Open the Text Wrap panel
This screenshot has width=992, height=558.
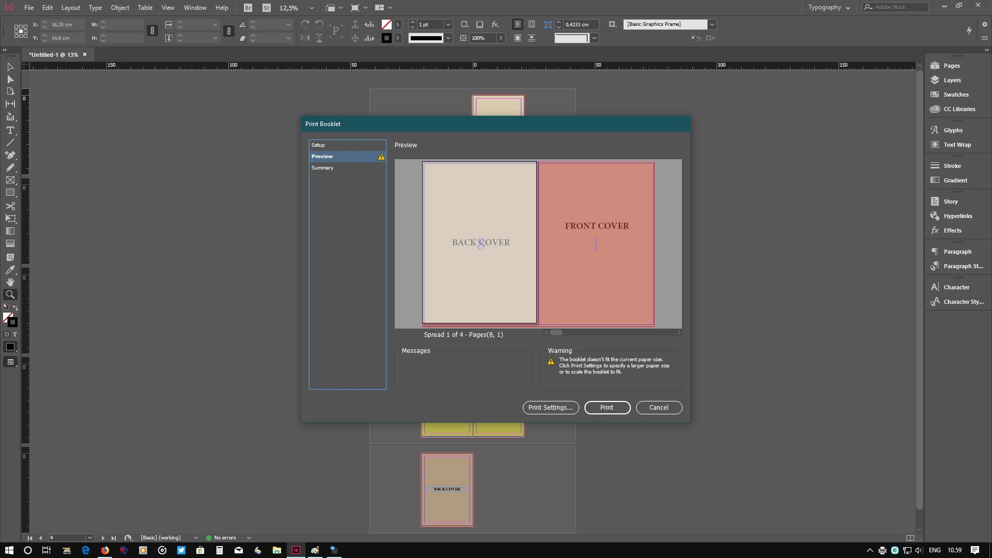point(957,145)
